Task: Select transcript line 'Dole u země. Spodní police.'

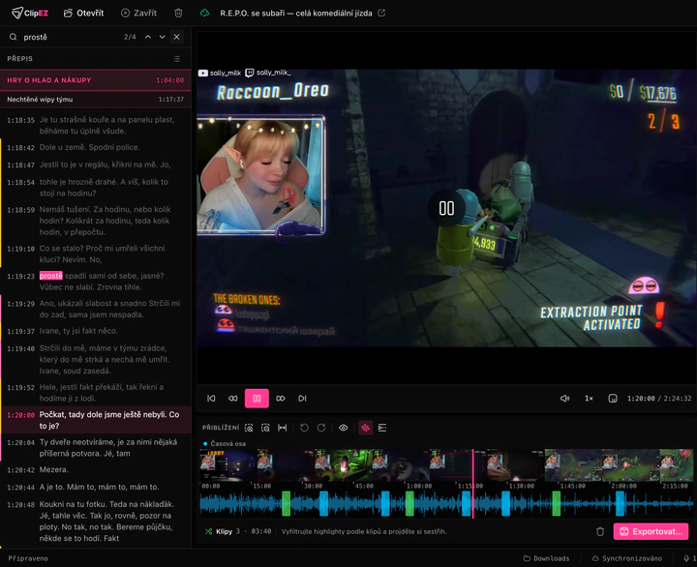Action: click(x=96, y=147)
